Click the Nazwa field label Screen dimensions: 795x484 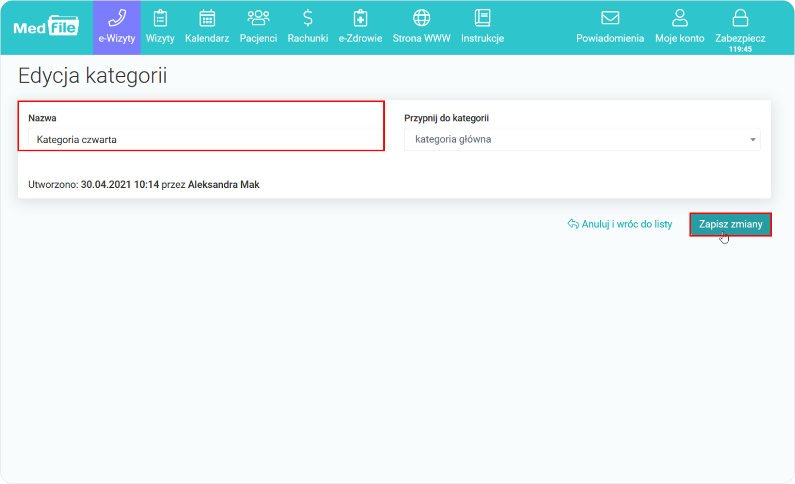coord(42,118)
